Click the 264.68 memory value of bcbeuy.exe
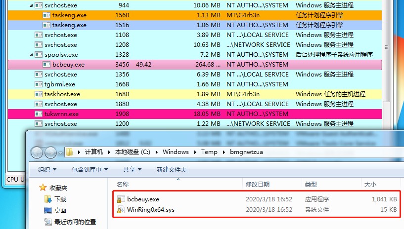The height and width of the screenshot is (229, 404). click(208, 65)
